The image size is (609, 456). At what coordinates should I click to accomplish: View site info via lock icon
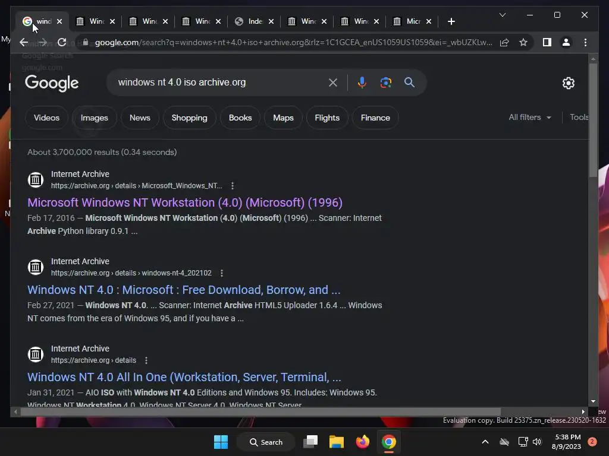coord(86,42)
